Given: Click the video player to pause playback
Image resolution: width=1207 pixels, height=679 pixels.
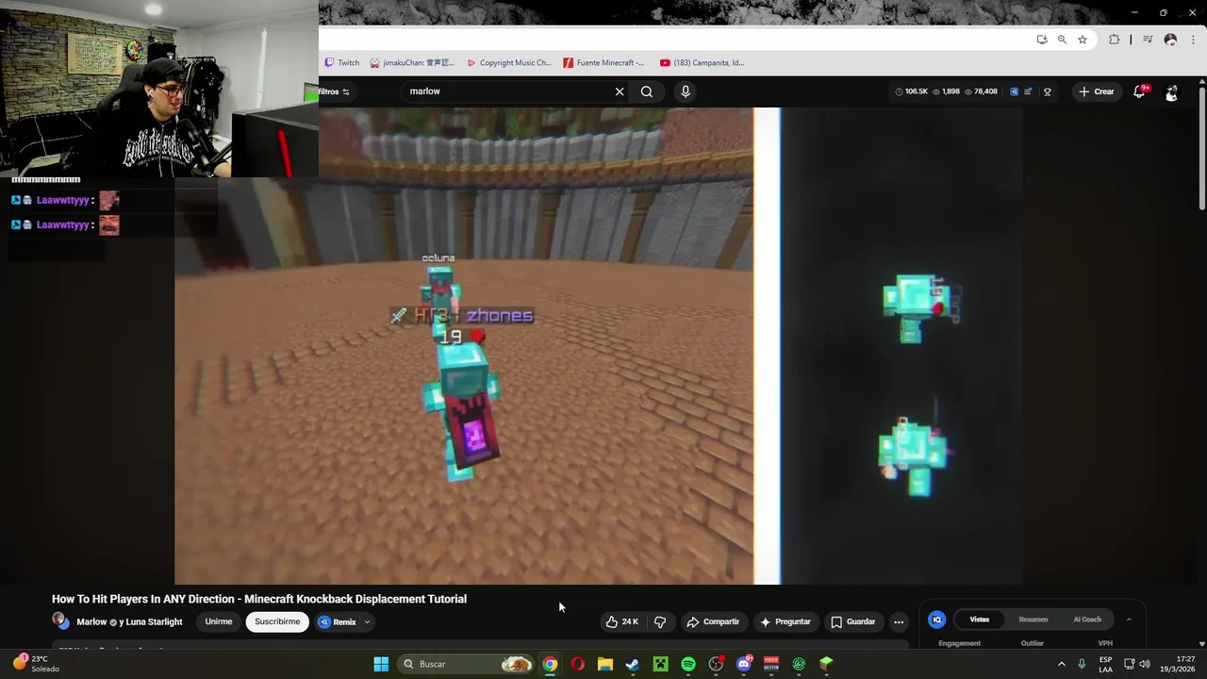Looking at the screenshot, I should 599,346.
